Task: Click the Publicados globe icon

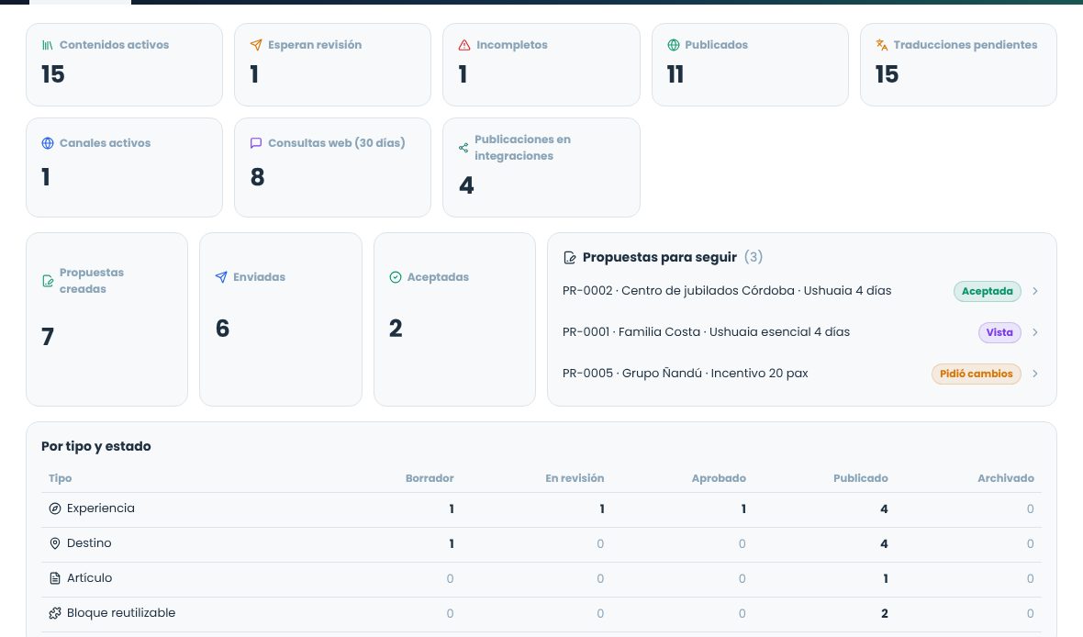Action: pyautogui.click(x=674, y=45)
